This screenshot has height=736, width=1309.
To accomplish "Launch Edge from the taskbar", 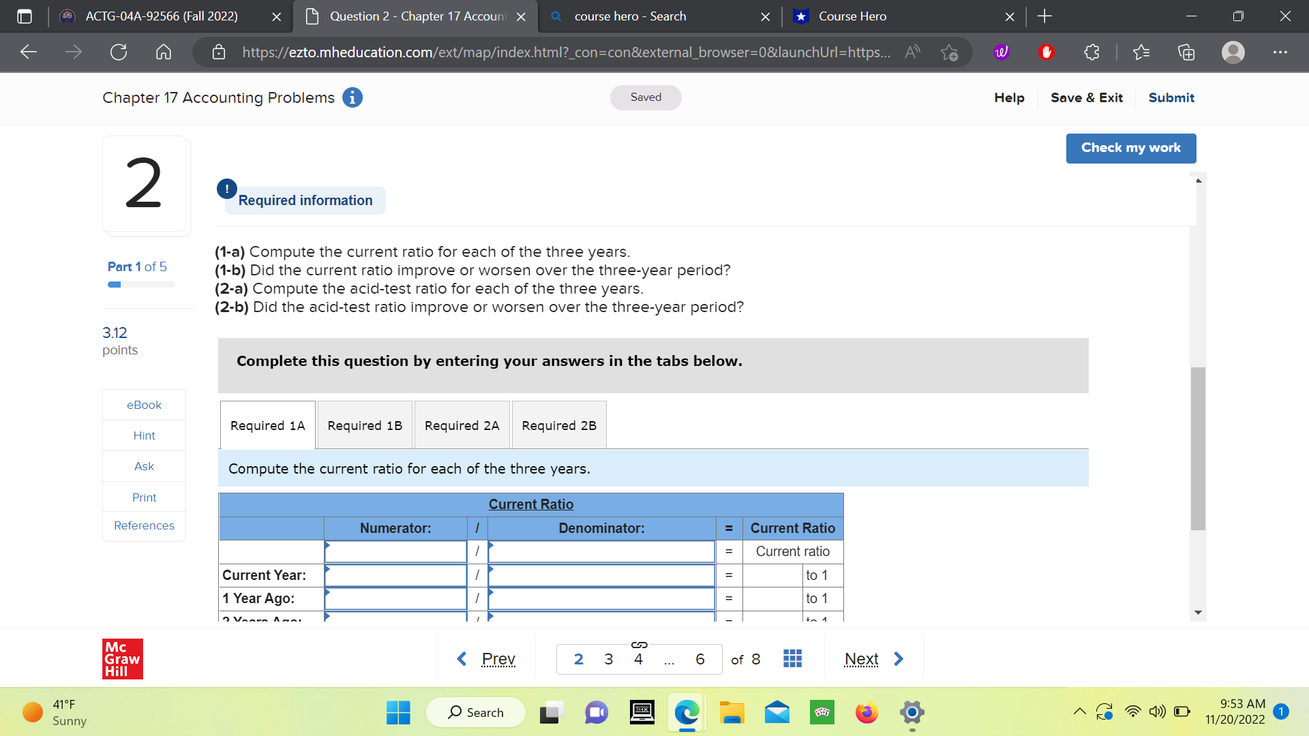I will pyautogui.click(x=687, y=712).
